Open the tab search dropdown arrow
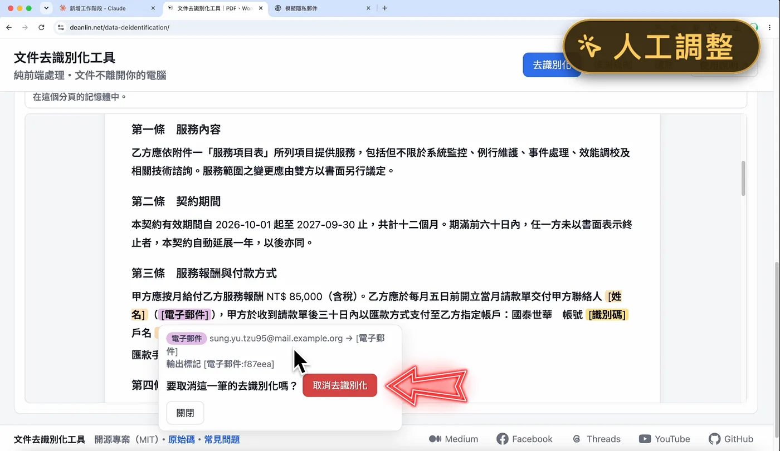The image size is (780, 451). point(46,8)
